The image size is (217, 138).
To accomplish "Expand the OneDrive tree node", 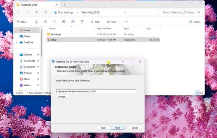I will pos(17,42).
